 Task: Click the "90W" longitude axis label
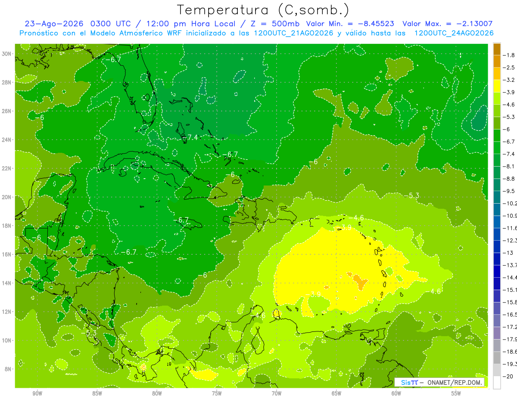pos(37,393)
